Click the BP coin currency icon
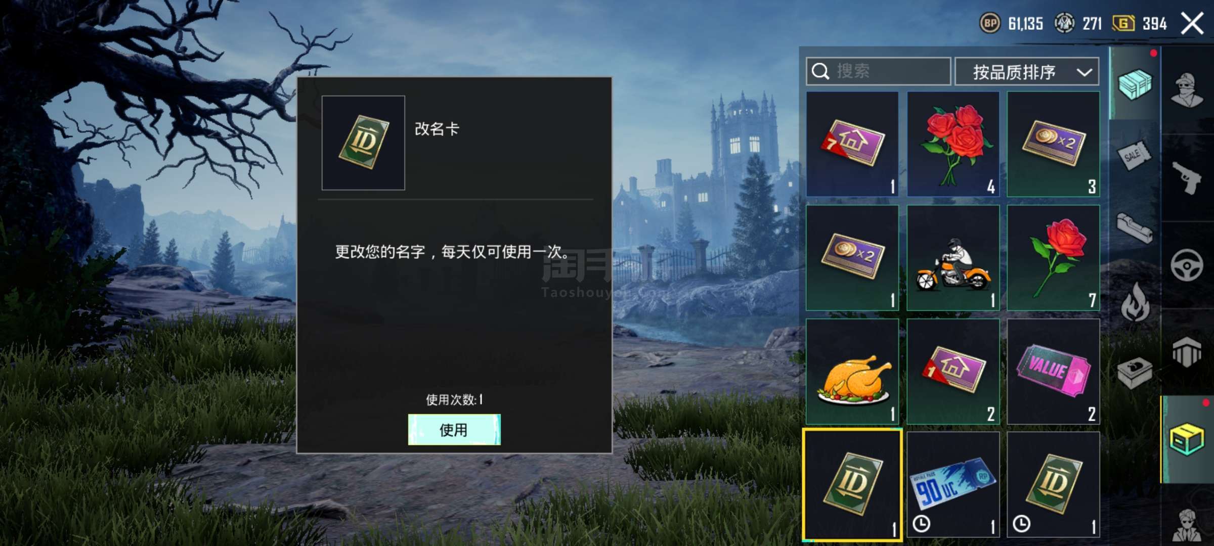The height and width of the screenshot is (546, 1214). tap(990, 23)
